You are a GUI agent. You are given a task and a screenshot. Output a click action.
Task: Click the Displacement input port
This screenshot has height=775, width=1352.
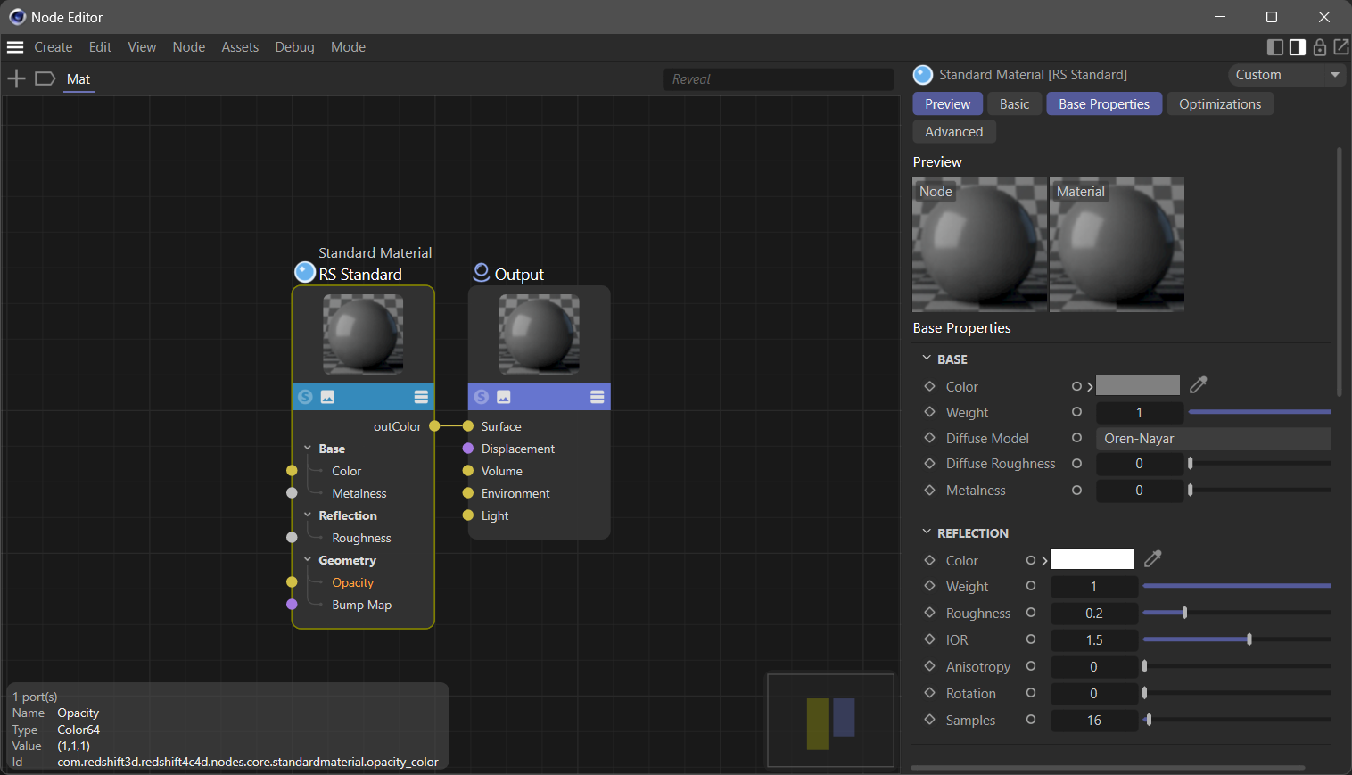coord(468,449)
